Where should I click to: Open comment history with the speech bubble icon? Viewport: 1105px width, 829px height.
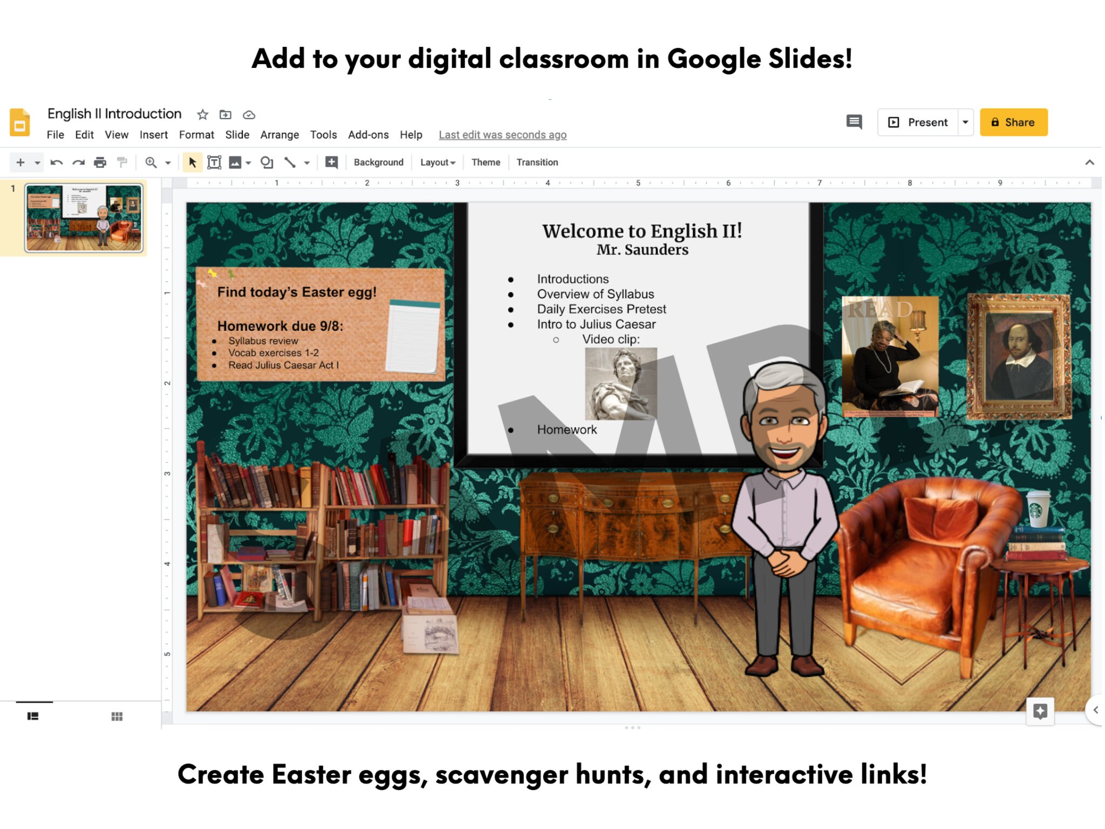point(854,122)
